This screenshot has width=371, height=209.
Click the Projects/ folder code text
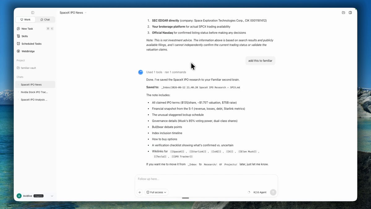point(231,164)
